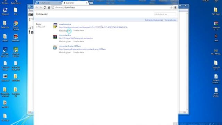This screenshot has width=222, height=125.
Task: Open the downloads folder link
Action: [x=154, y=20]
